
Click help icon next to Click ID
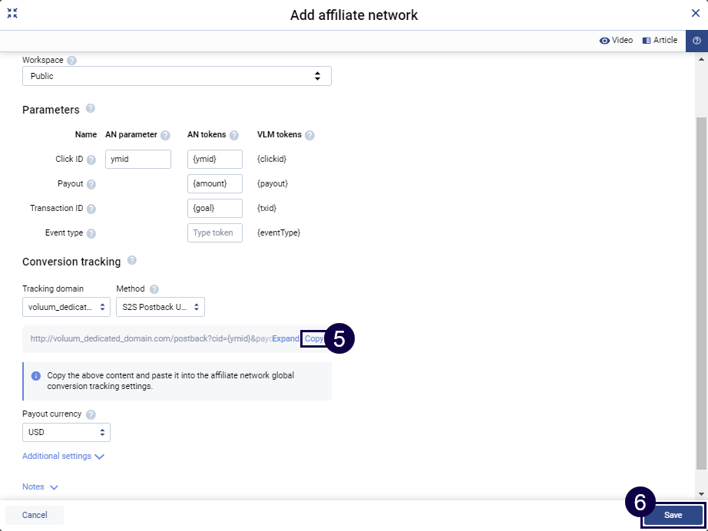tap(91, 160)
